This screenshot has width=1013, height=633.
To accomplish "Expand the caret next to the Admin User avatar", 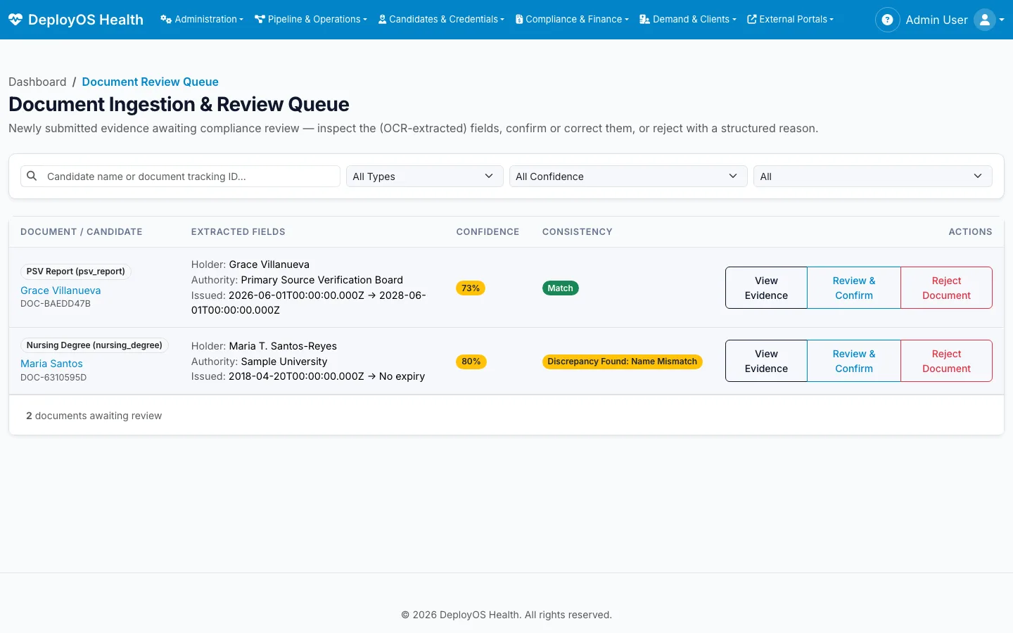I will pyautogui.click(x=1002, y=20).
